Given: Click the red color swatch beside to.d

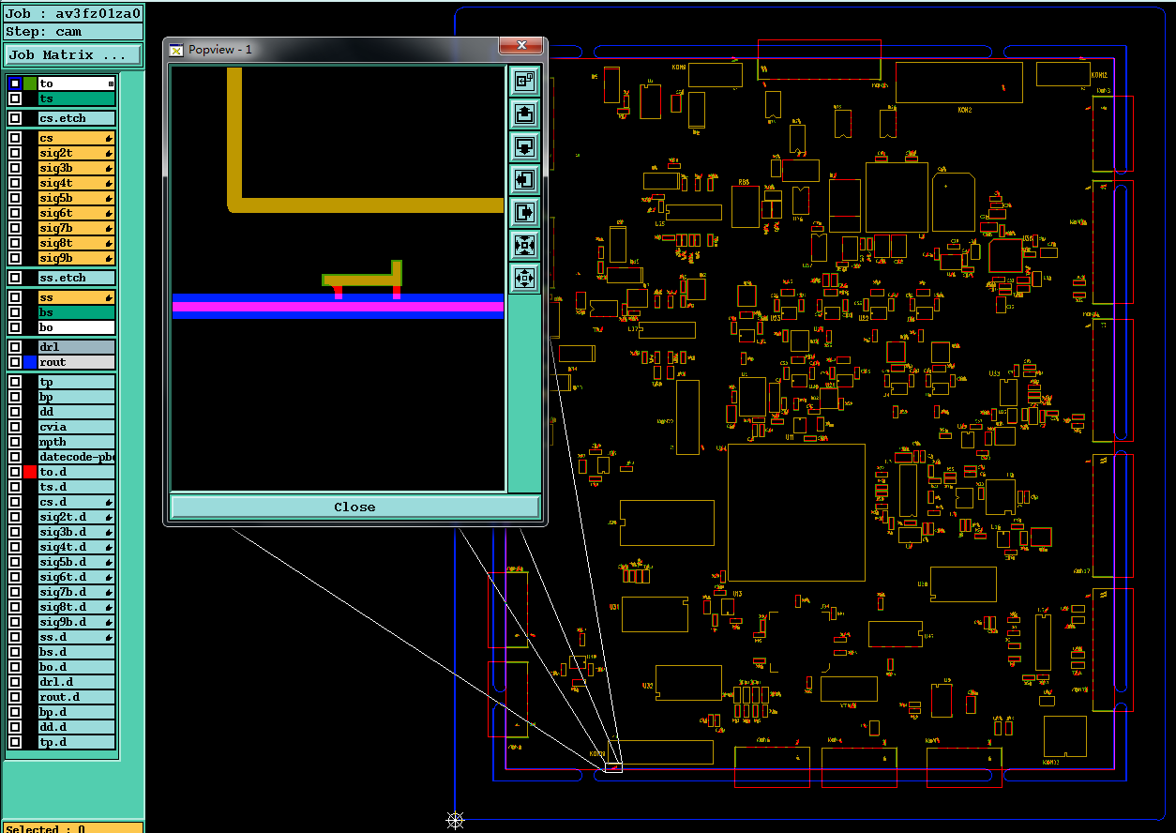Looking at the screenshot, I should coord(30,472).
